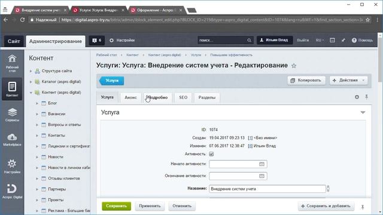
Task: Open the browser menu with three dots
Action: pyautogui.click(x=378, y=20)
